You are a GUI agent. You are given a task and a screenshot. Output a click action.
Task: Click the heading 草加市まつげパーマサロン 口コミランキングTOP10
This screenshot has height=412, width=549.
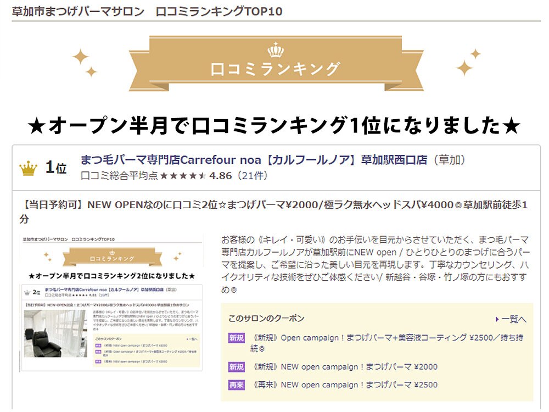pos(147,11)
